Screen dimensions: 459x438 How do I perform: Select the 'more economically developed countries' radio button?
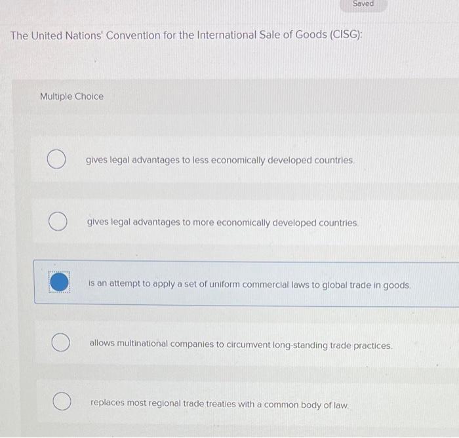58,222
